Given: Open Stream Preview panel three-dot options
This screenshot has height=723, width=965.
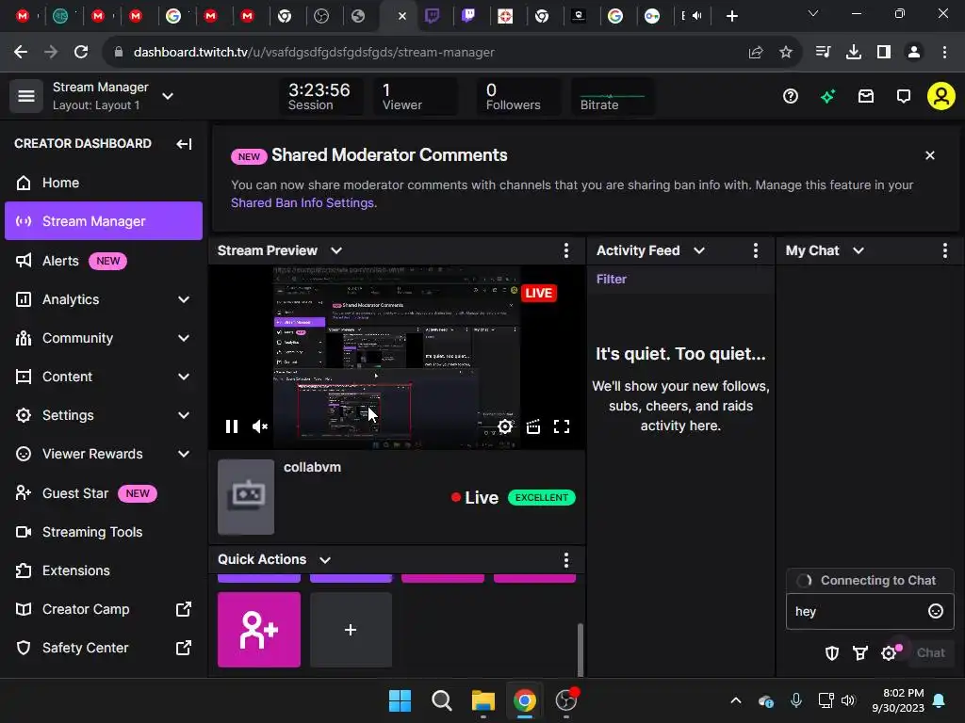Looking at the screenshot, I should tap(566, 250).
